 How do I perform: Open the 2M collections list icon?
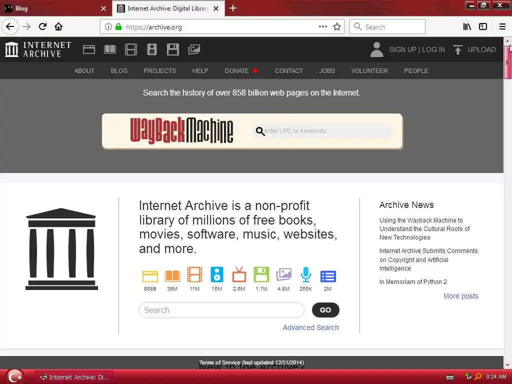(328, 276)
